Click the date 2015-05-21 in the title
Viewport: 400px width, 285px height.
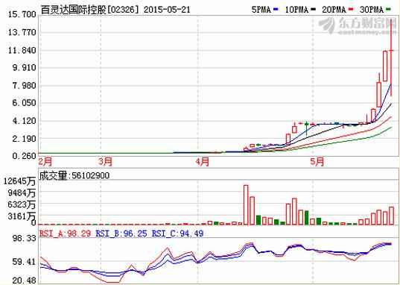click(167, 10)
